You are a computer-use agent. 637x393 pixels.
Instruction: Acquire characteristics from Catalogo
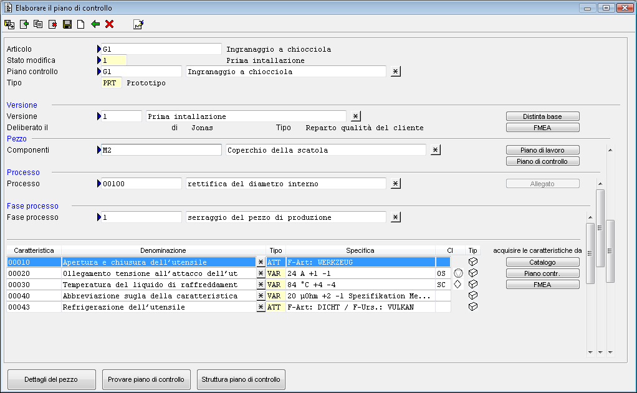[542, 262]
